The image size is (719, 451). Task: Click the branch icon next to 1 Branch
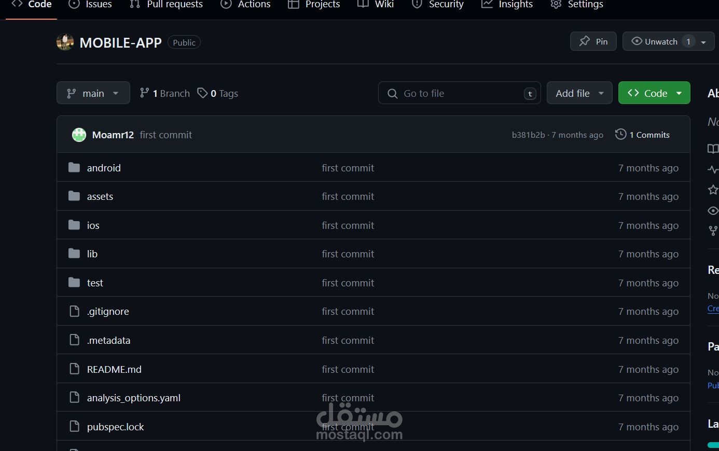tap(144, 93)
